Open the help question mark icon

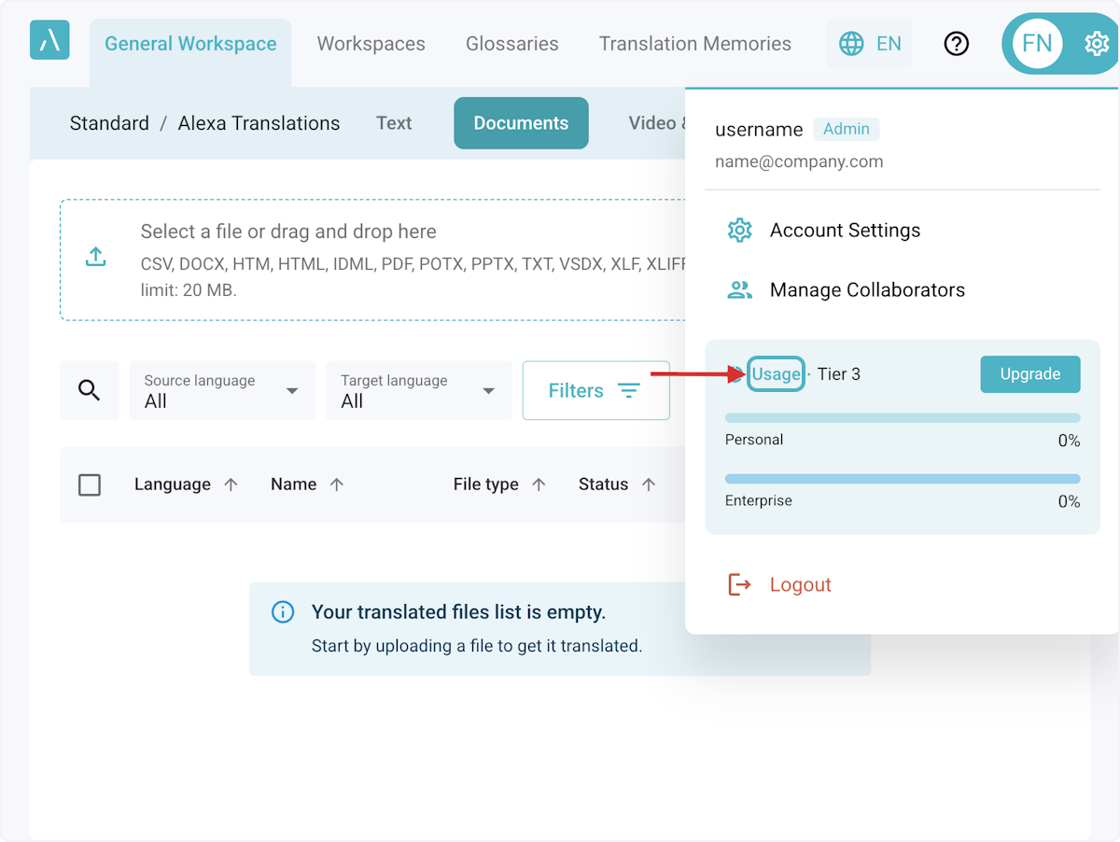957,44
